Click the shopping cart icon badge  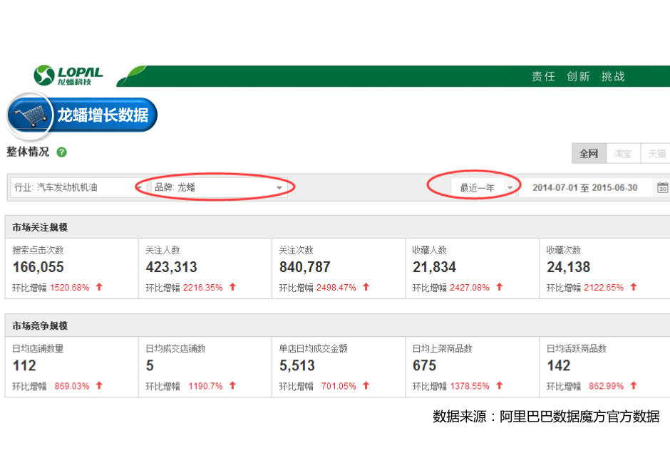pos(31,115)
